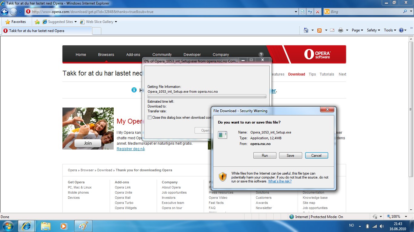
Task: Expand the address bar history dropdown
Action: click(296, 12)
